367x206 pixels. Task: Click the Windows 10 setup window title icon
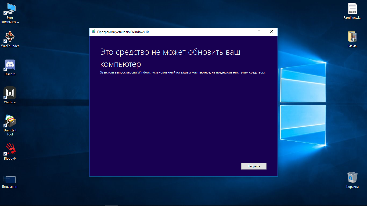coord(93,32)
